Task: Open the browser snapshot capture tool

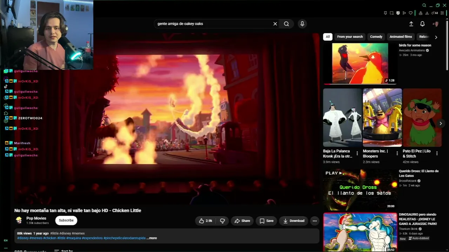Action: 392,13
